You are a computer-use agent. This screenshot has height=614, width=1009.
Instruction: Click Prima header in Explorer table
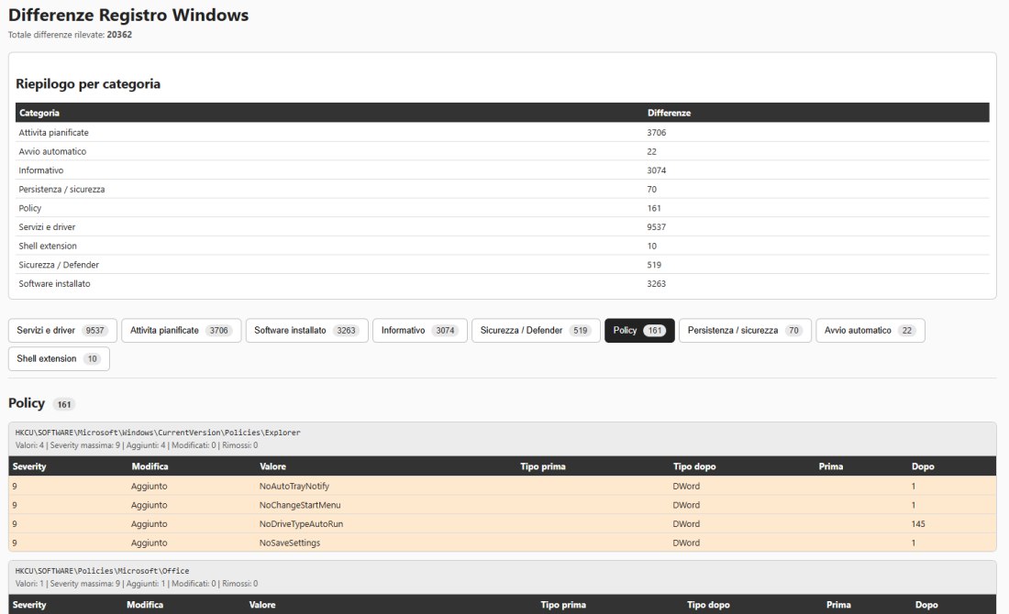tap(831, 466)
